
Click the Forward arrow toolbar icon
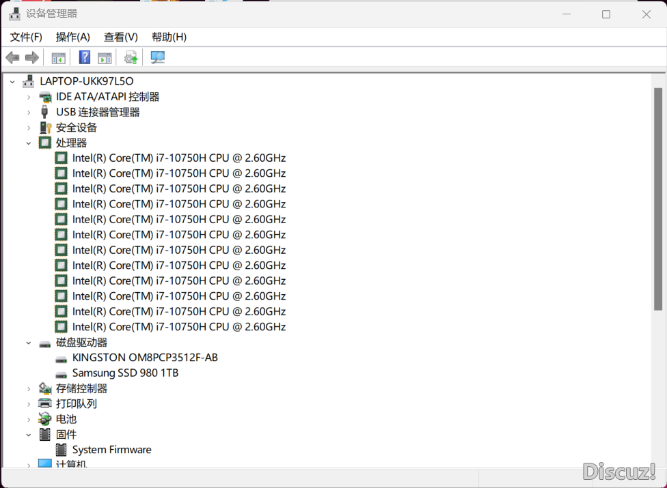(x=32, y=57)
